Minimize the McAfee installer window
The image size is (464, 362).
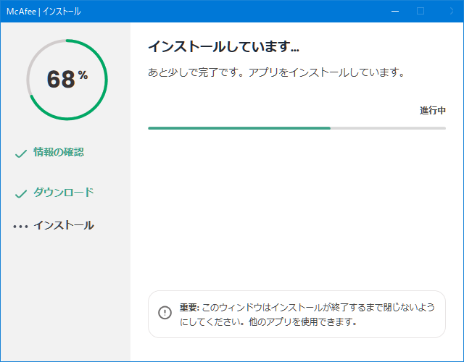tap(395, 12)
